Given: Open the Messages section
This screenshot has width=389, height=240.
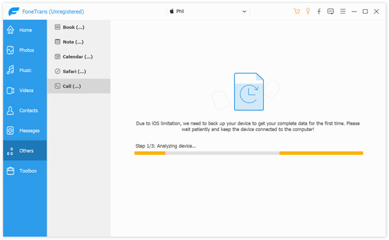Looking at the screenshot, I should click(25, 130).
